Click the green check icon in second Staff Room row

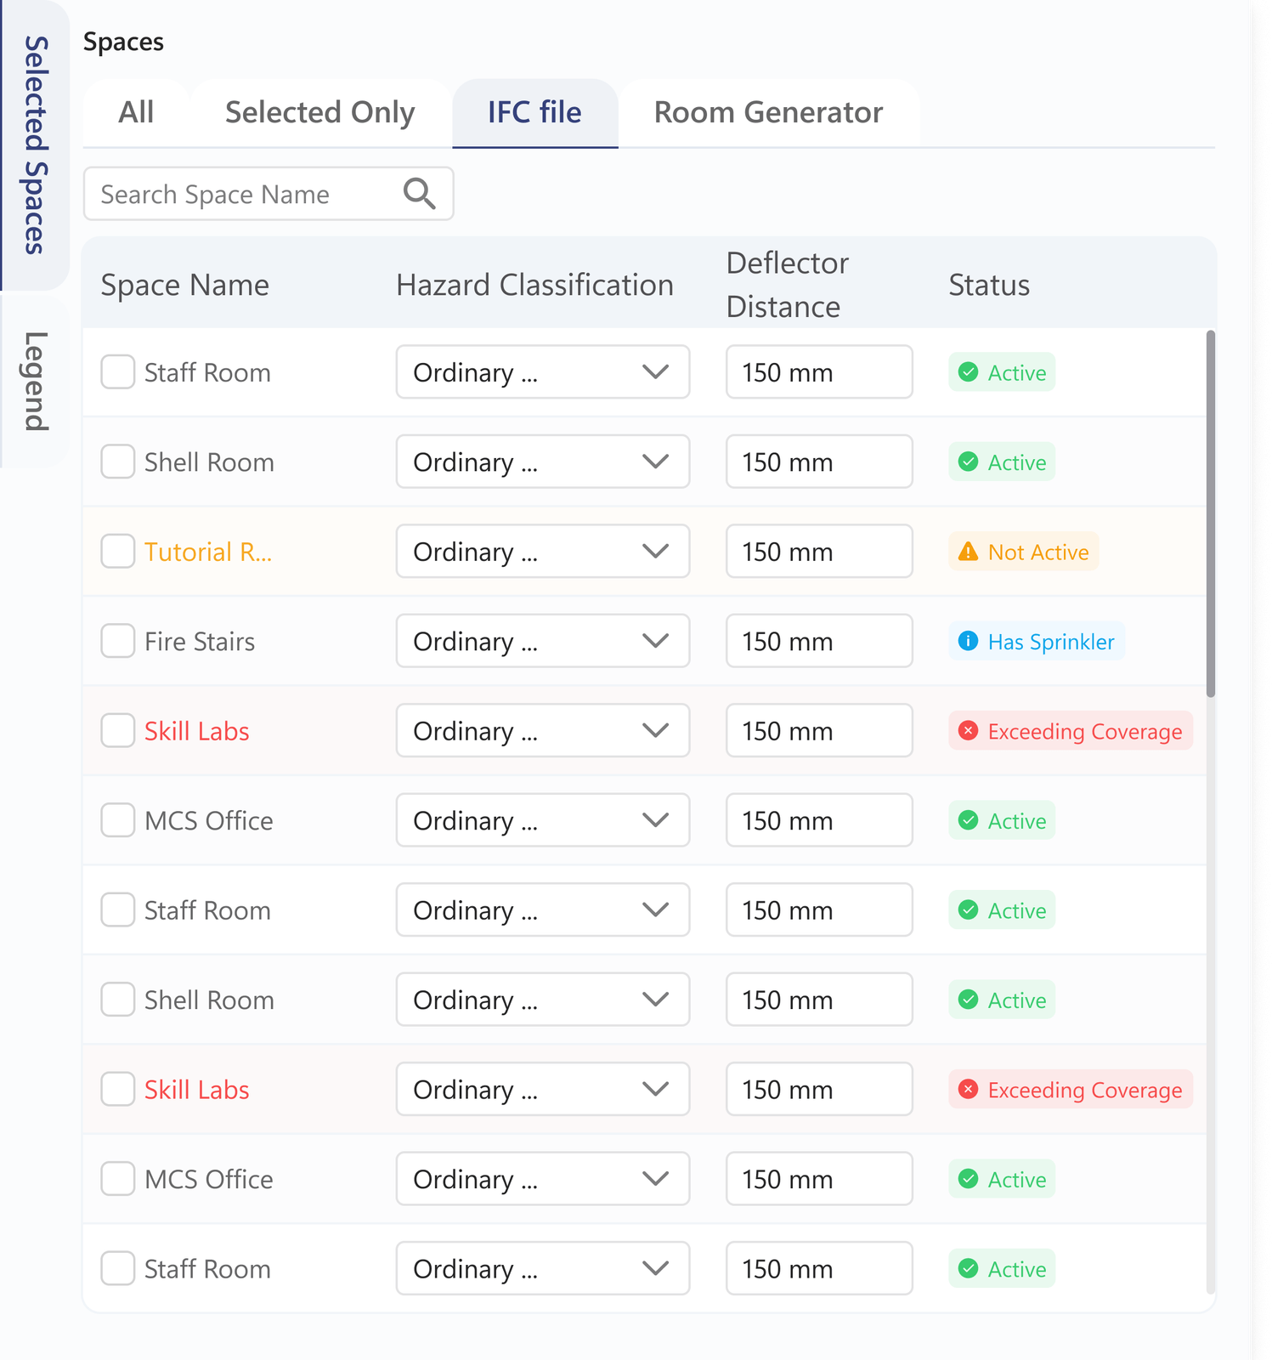(x=968, y=910)
